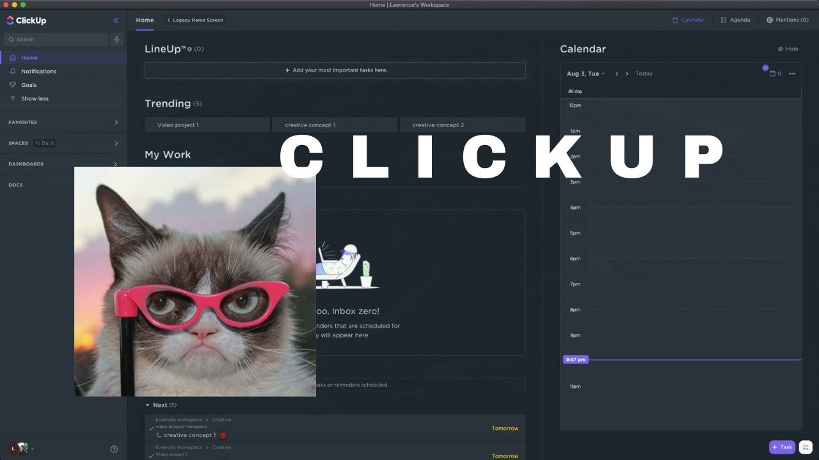Click the LineUp info icon
The width and height of the screenshot is (819, 460).
tap(189, 49)
